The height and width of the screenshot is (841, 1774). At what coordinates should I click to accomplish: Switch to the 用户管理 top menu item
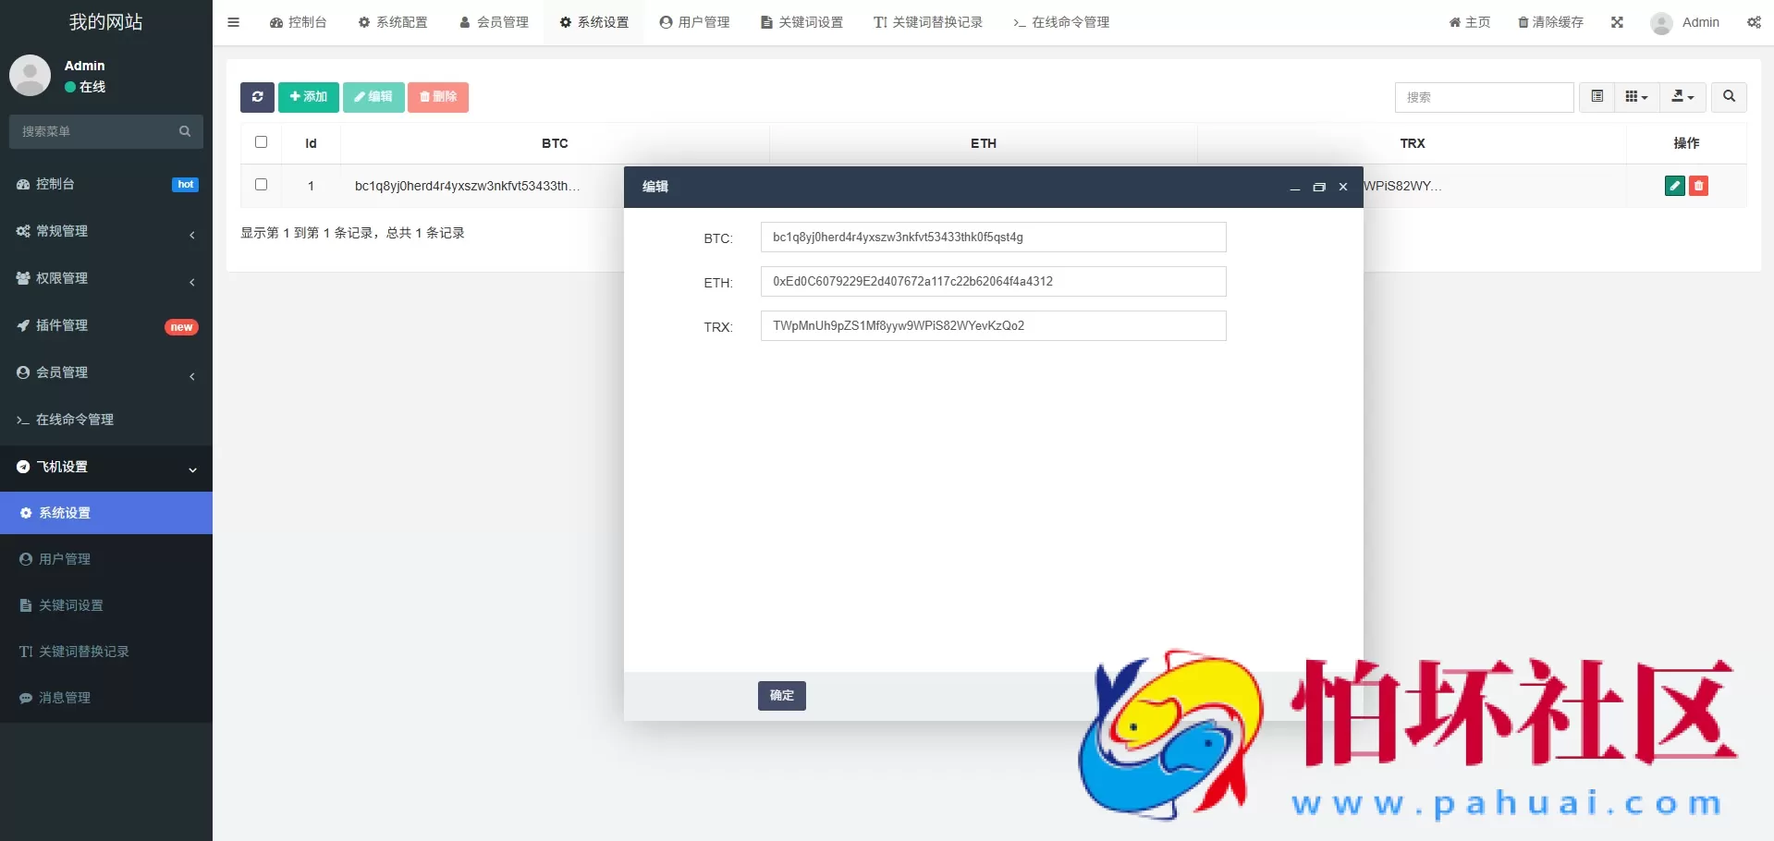coord(694,22)
